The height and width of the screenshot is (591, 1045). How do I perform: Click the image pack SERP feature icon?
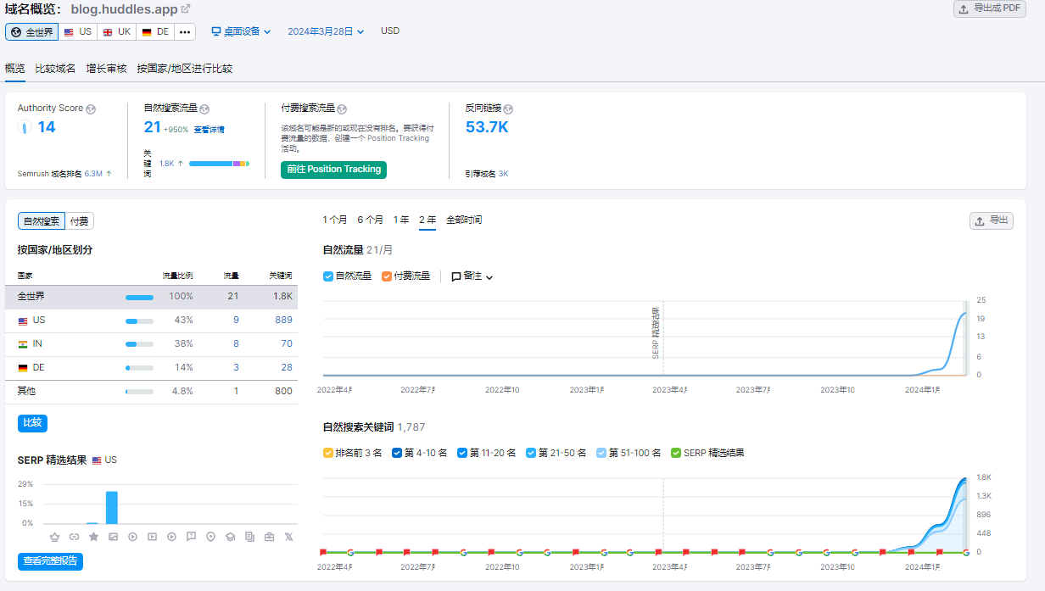pos(113,537)
